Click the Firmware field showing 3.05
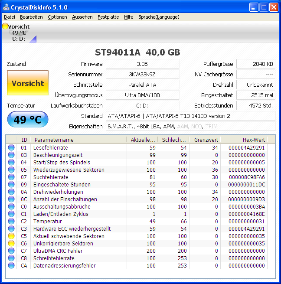This screenshot has height=284, width=281. point(142,64)
